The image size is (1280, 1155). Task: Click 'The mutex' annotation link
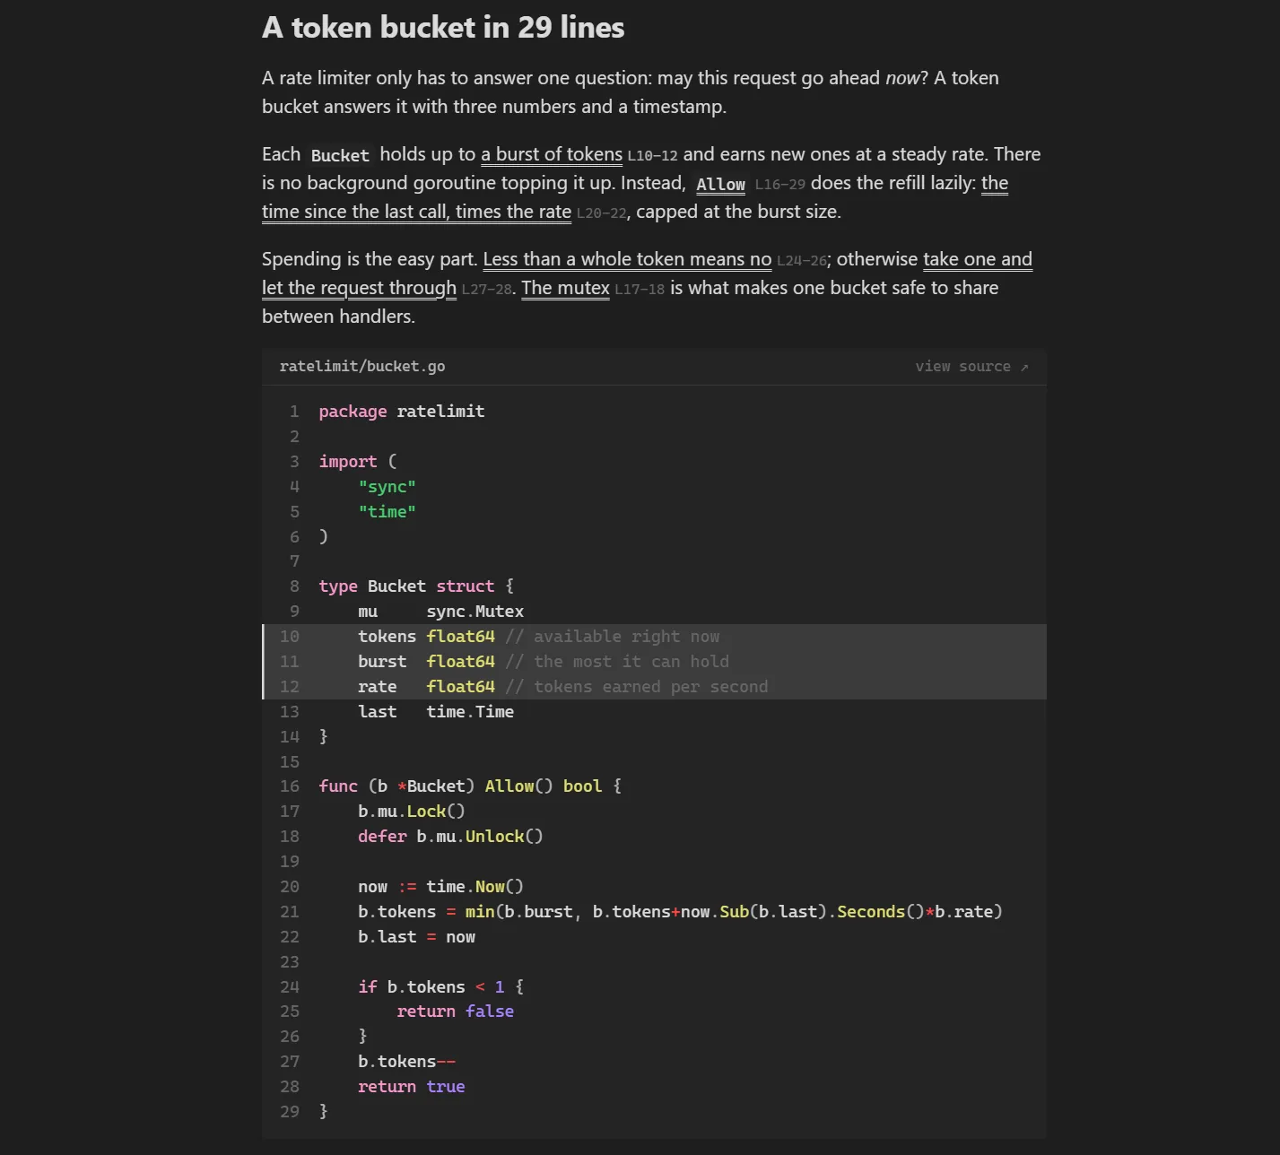click(565, 288)
